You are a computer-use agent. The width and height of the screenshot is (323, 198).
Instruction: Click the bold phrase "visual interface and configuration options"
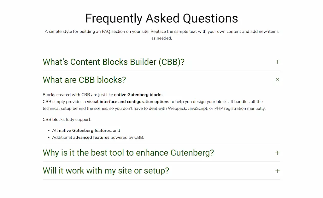pos(128,102)
